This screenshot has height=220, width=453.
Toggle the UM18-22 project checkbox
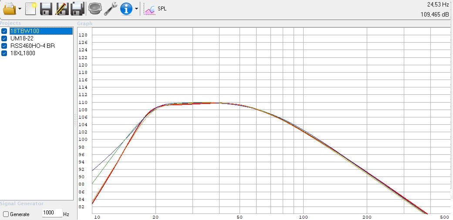pos(4,38)
